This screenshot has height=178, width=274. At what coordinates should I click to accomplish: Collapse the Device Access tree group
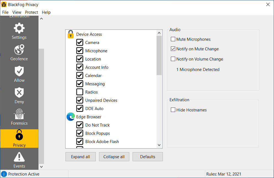[x=71, y=34]
